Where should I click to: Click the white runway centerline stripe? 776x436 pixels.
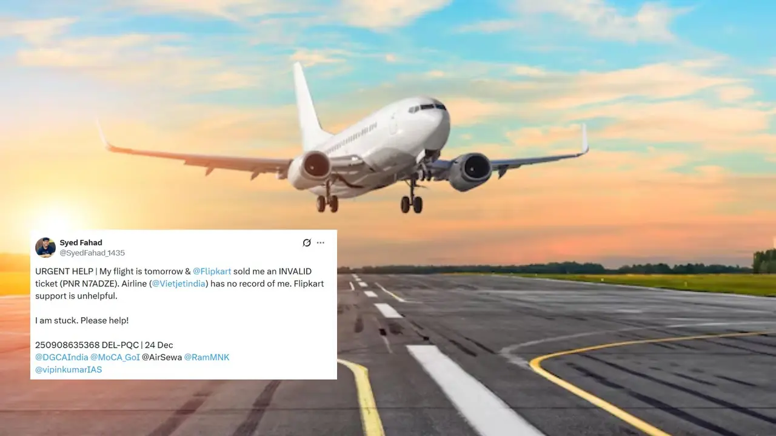pos(474,391)
